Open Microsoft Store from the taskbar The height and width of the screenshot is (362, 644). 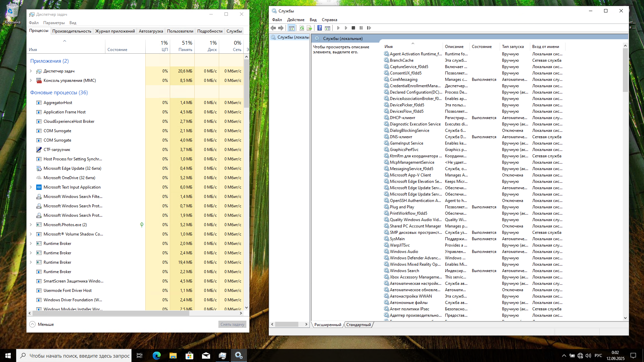(189, 356)
